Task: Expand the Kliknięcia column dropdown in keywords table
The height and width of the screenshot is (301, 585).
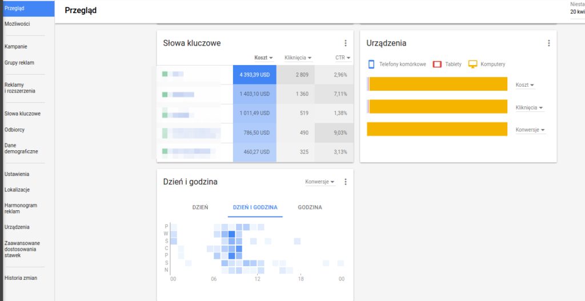Action: (298, 58)
